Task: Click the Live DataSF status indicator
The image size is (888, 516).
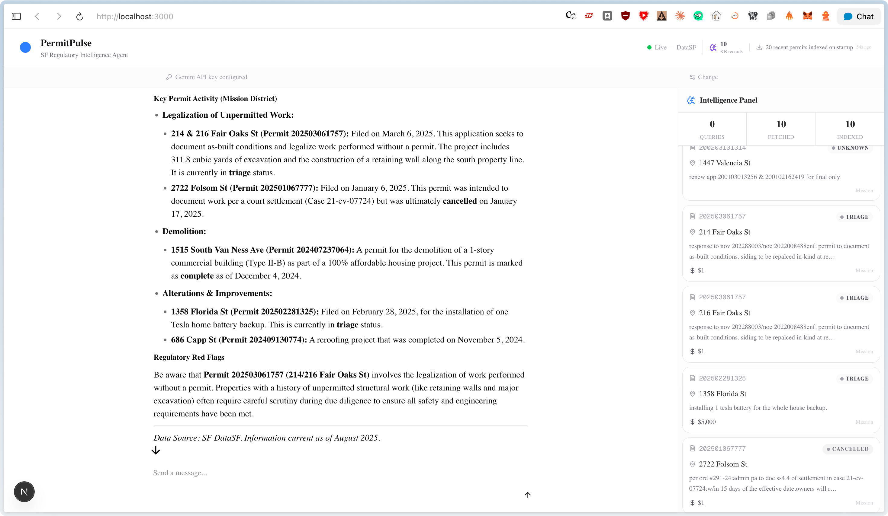Action: click(x=672, y=47)
